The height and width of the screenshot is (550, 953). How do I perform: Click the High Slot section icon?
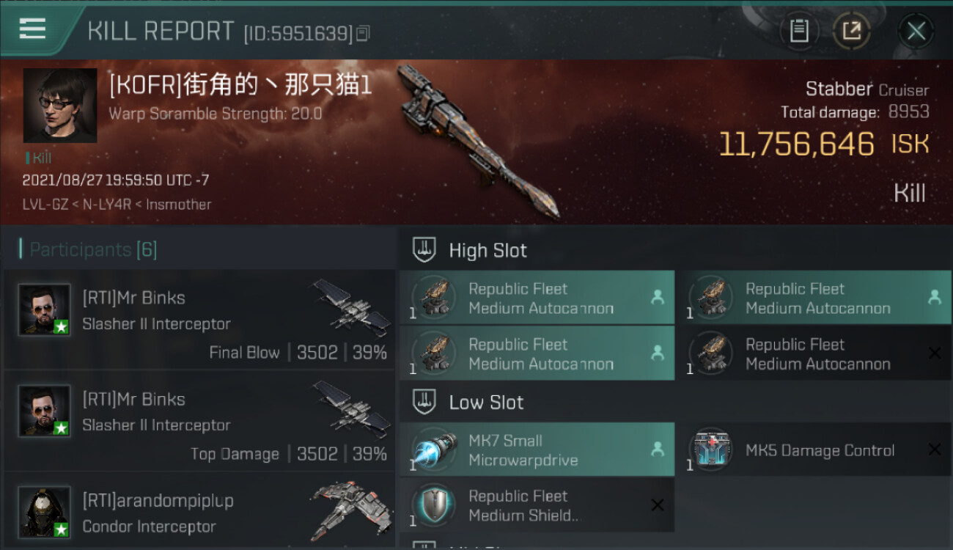424,250
